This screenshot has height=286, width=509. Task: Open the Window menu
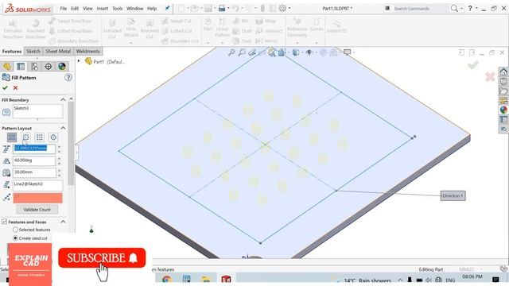(x=134, y=9)
